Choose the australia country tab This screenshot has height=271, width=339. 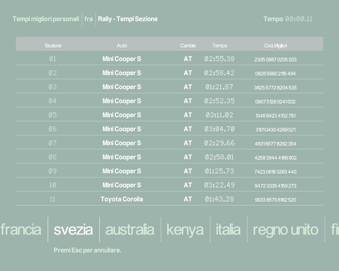tap(130, 229)
